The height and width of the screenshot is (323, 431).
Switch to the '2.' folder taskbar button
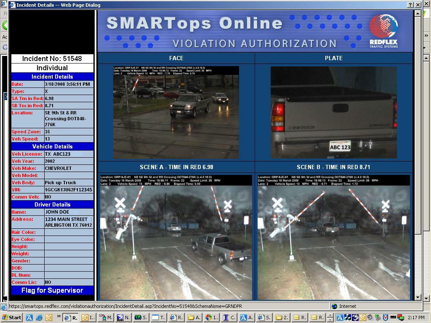282,318
